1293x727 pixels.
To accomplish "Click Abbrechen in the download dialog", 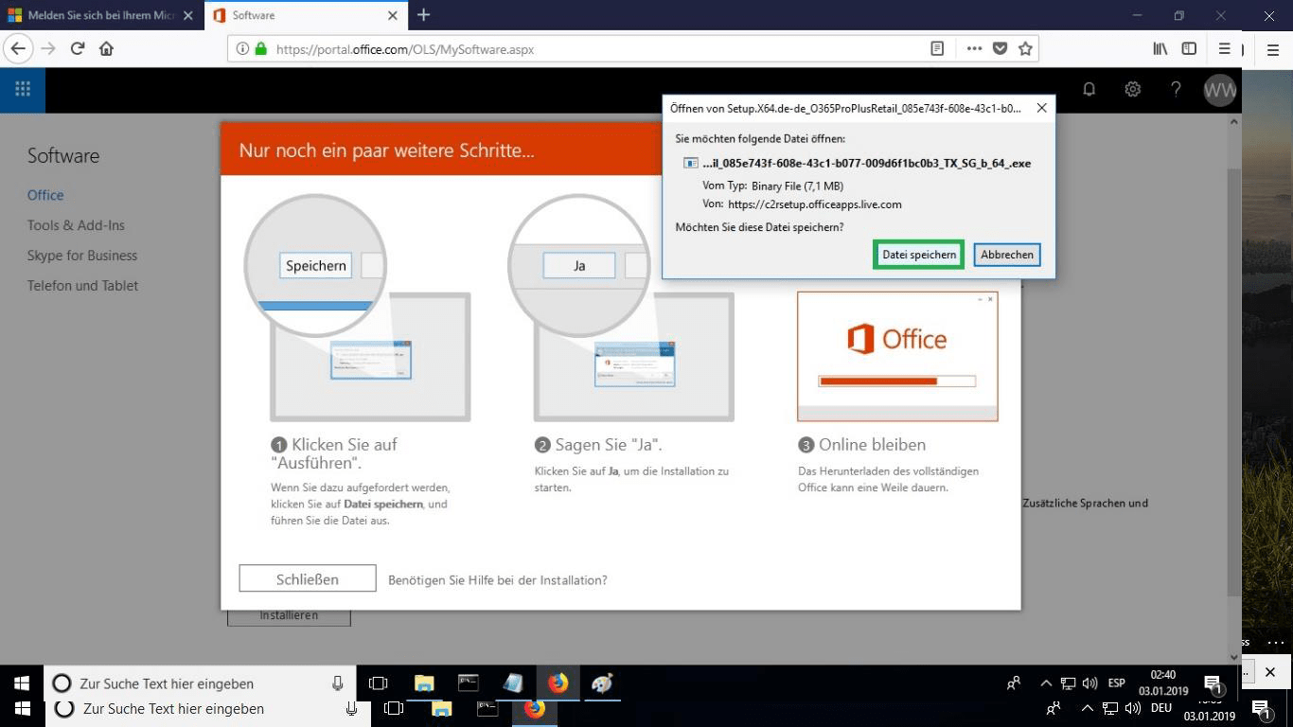I will pos(1006,255).
